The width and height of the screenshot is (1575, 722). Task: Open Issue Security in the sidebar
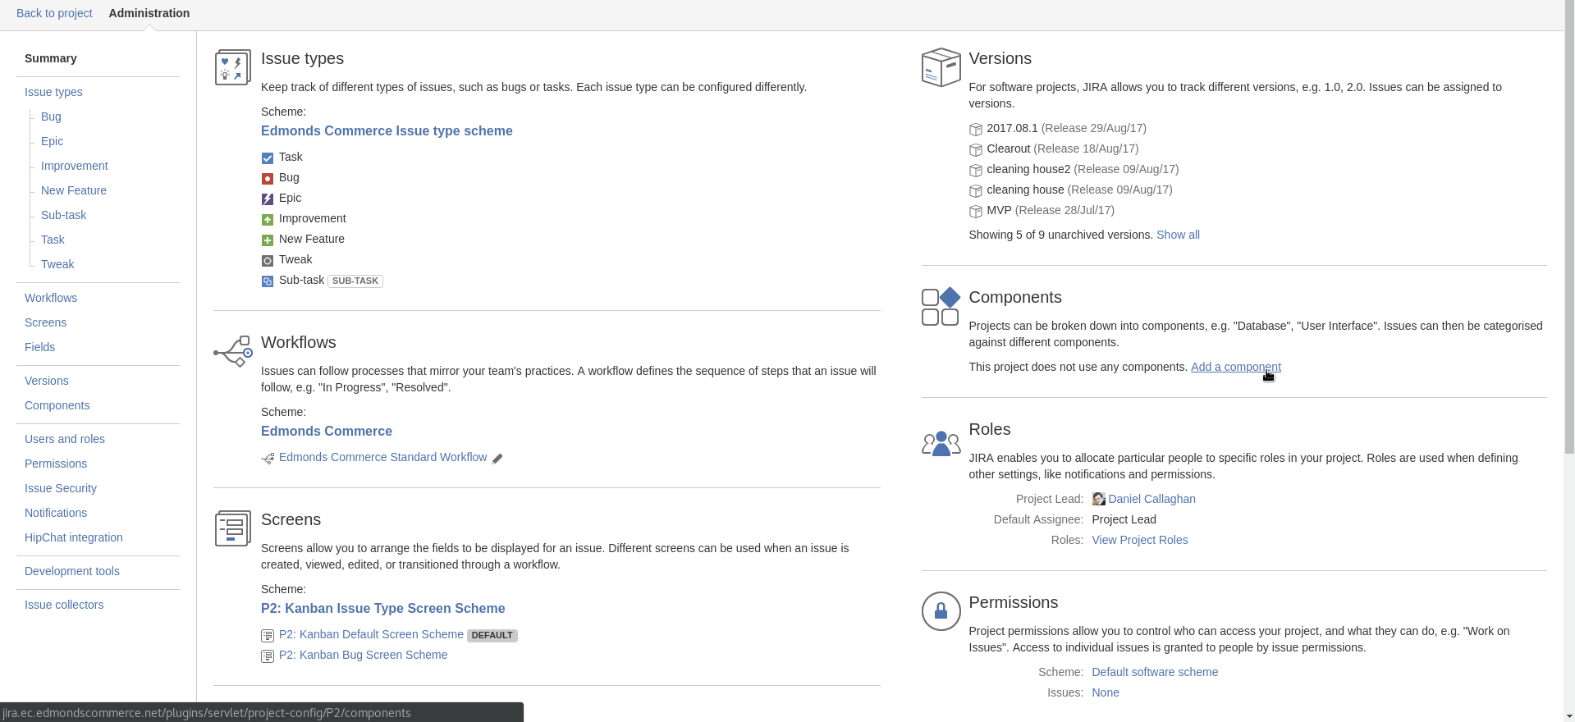pos(61,488)
